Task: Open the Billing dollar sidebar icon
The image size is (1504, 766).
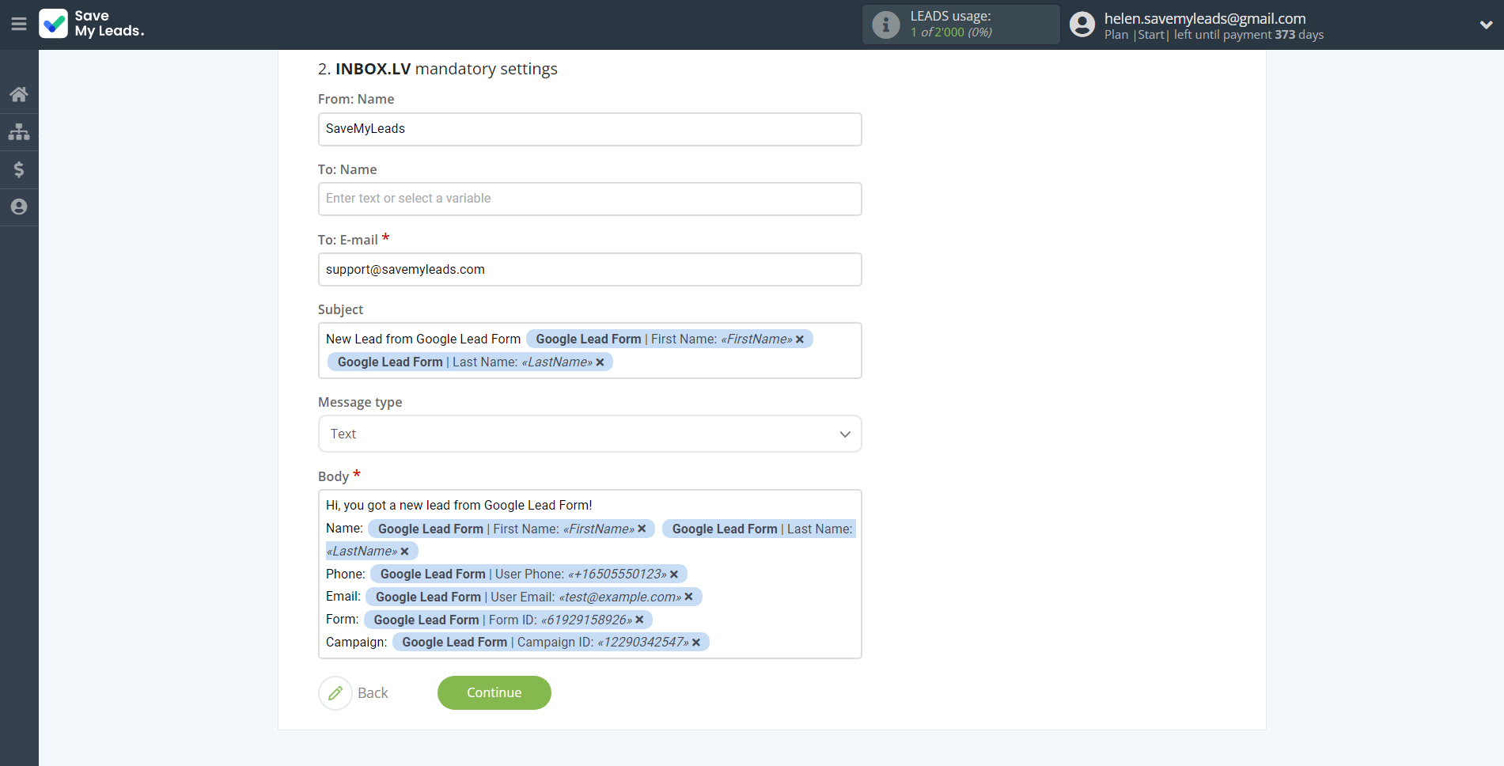Action: point(19,169)
